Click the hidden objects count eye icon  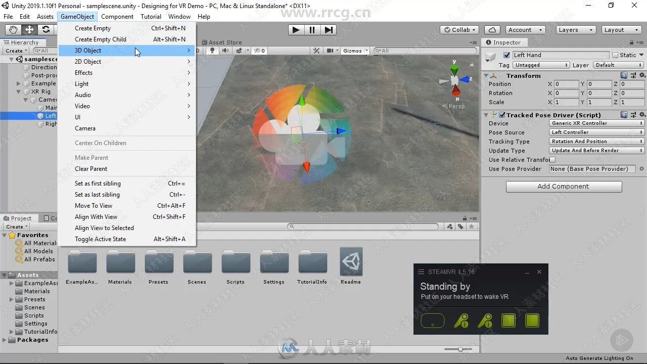[x=259, y=51]
